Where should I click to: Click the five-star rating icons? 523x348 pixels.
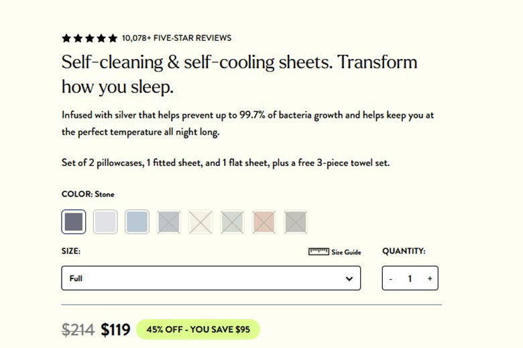(x=90, y=38)
